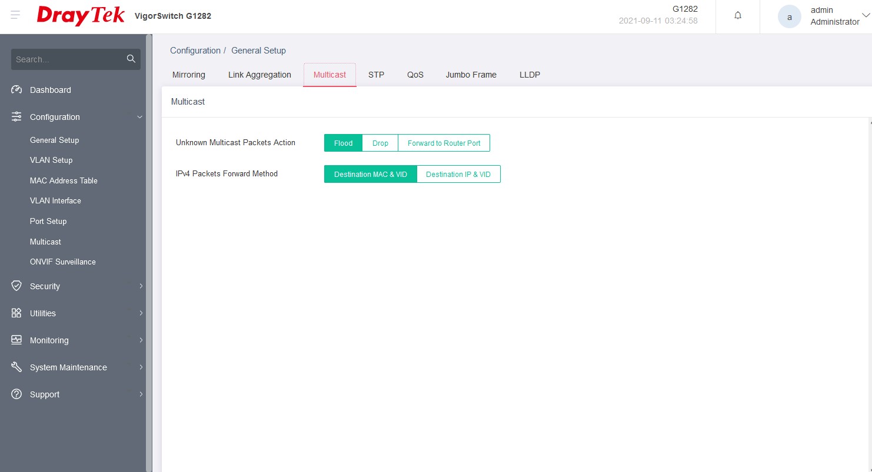Open the notifications bell

click(738, 16)
